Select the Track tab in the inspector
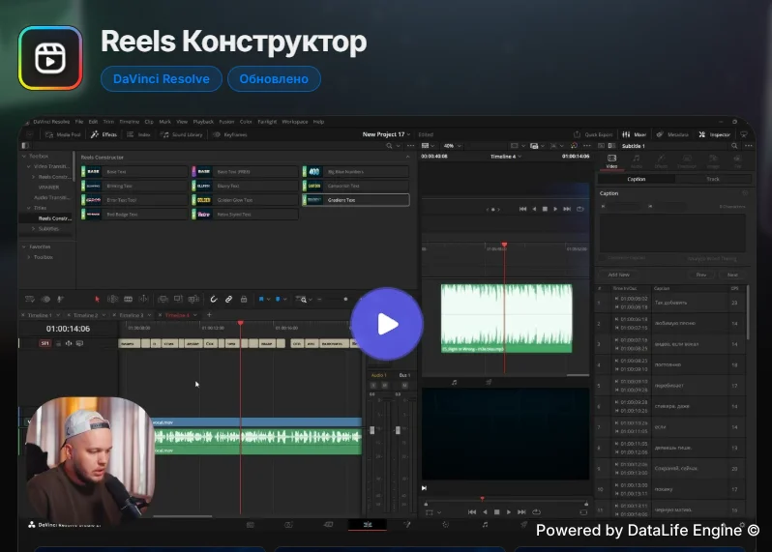Viewport: 772px width, 552px height. click(712, 179)
